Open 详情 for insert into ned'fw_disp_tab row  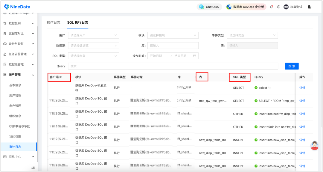click(x=302, y=114)
